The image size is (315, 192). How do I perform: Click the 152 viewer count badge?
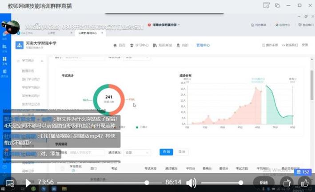click(303, 172)
